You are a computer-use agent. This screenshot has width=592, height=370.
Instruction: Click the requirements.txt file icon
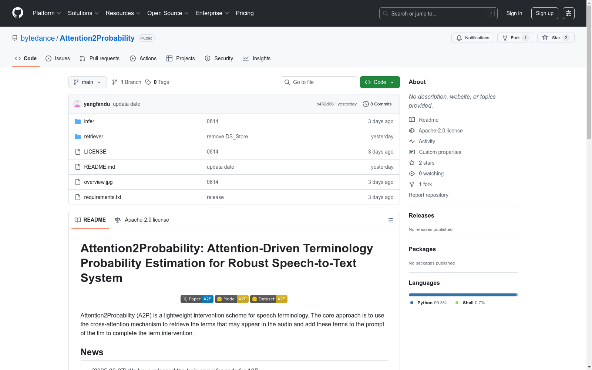tap(78, 197)
